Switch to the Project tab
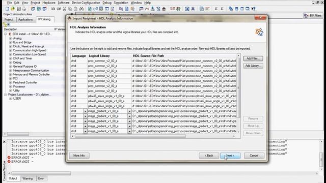Screen dimensions: 326x183 click(x=9, y=19)
